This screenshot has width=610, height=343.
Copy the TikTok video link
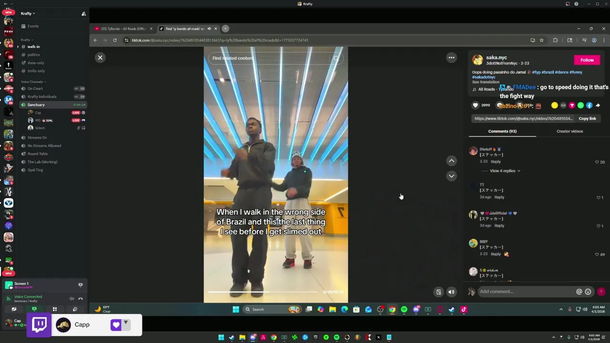pos(587,119)
